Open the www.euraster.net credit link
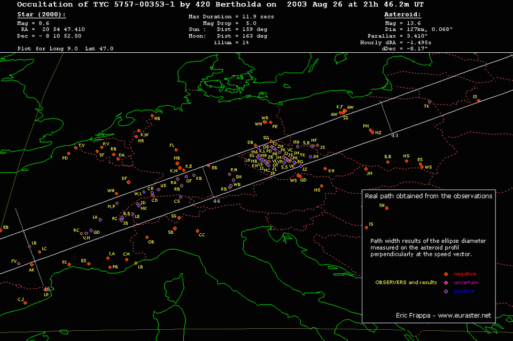513x341 pixels. pos(464,315)
